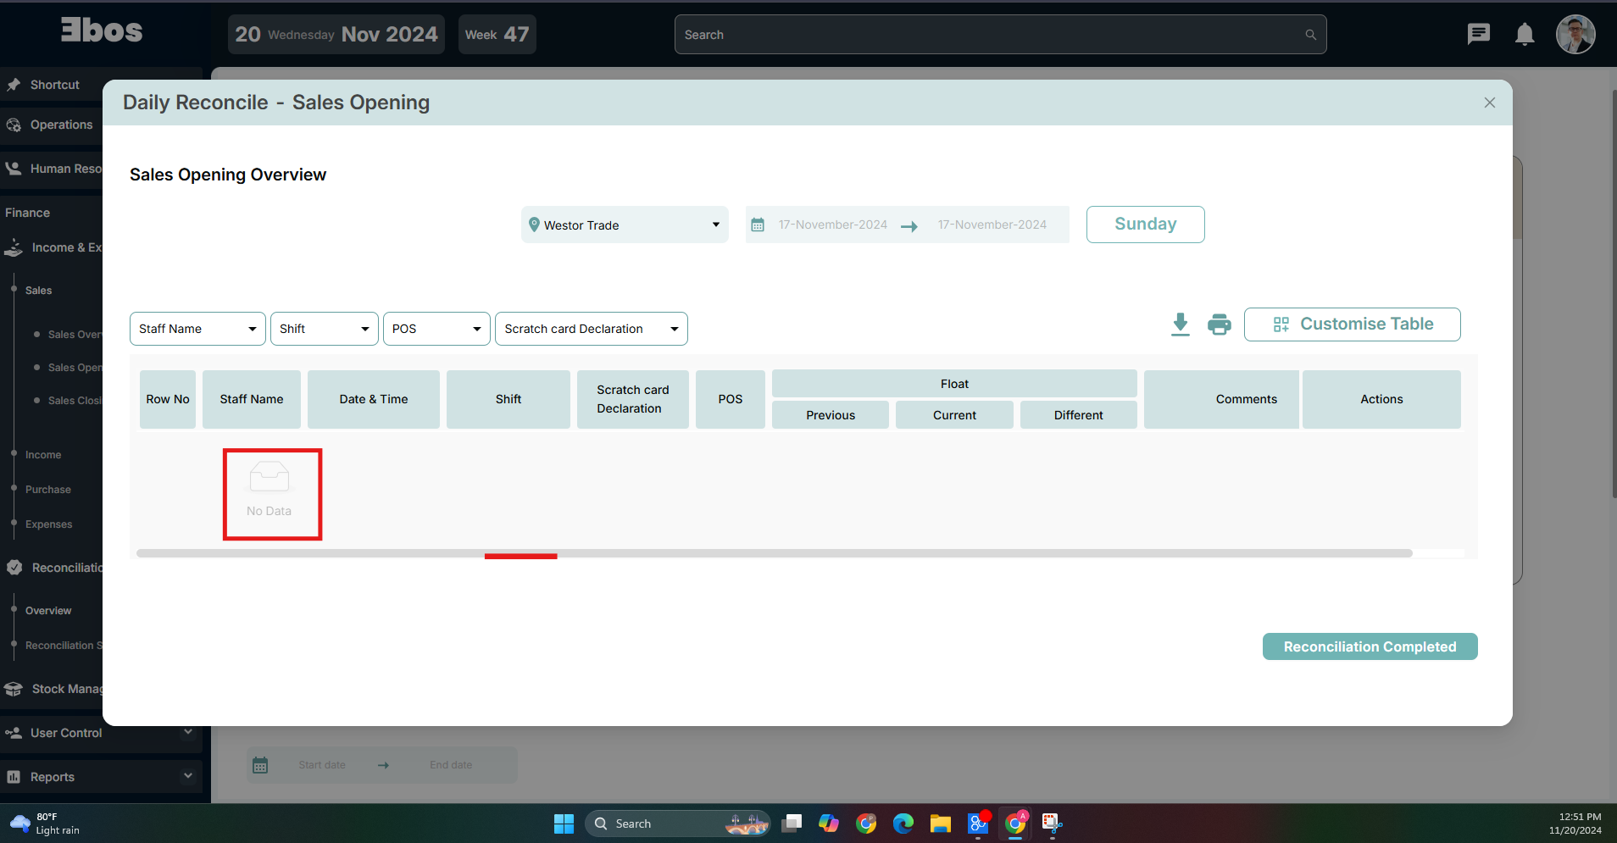1617x843 pixels.
Task: Open Task View from taskbar
Action: tap(792, 824)
